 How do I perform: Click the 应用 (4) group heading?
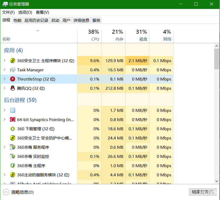pos(13,50)
